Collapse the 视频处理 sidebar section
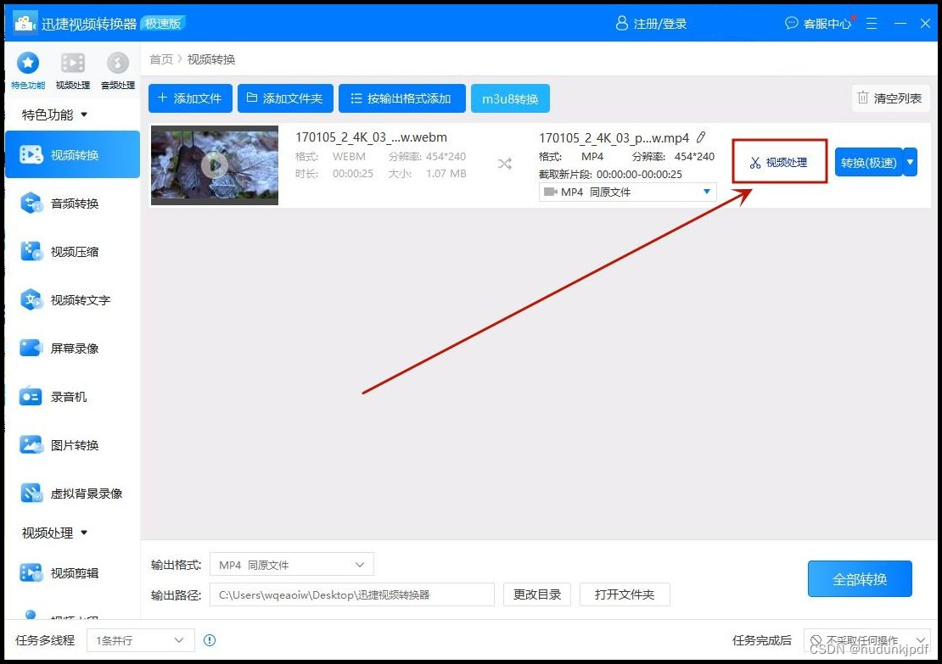Viewport: 942px width, 664px height. (x=54, y=533)
